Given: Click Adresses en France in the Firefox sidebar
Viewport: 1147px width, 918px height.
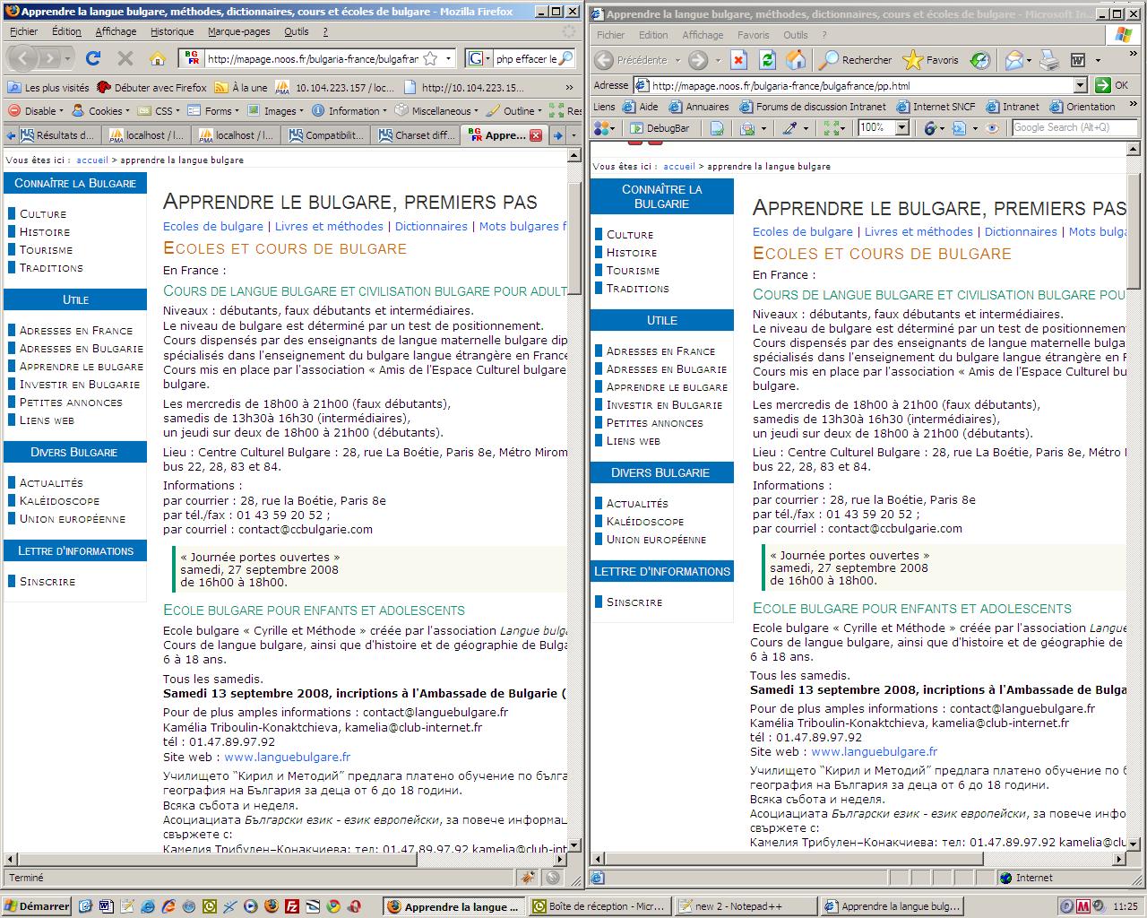Looking at the screenshot, I should pyautogui.click(x=76, y=331).
